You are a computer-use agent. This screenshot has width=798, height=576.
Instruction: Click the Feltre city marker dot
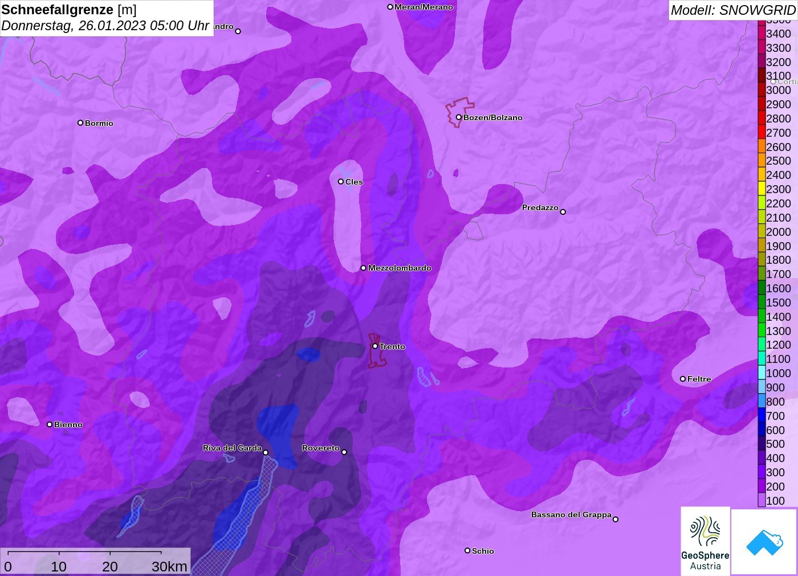click(x=683, y=379)
